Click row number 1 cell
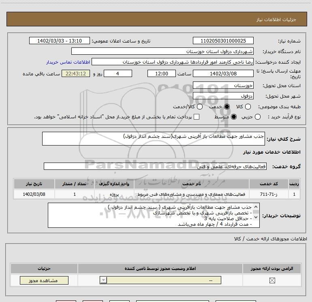The height and width of the screenshot is (302, 312). 294,194
